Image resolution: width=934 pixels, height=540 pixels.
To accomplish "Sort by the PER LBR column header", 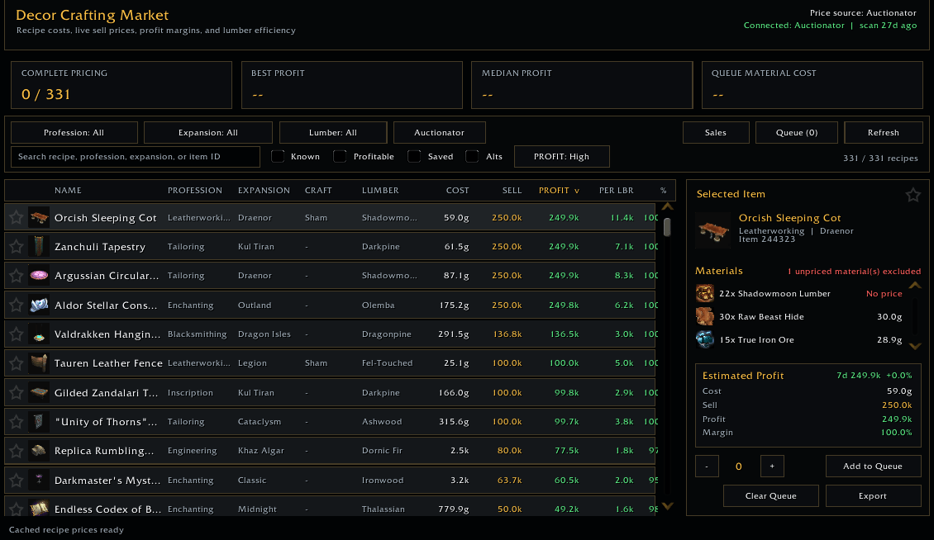I will click(616, 191).
